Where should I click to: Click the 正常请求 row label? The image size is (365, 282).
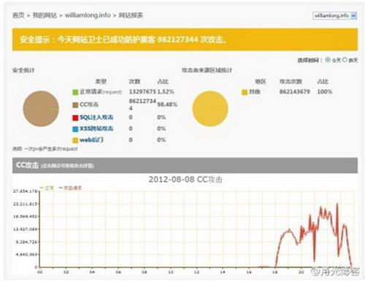pyautogui.click(x=101, y=92)
